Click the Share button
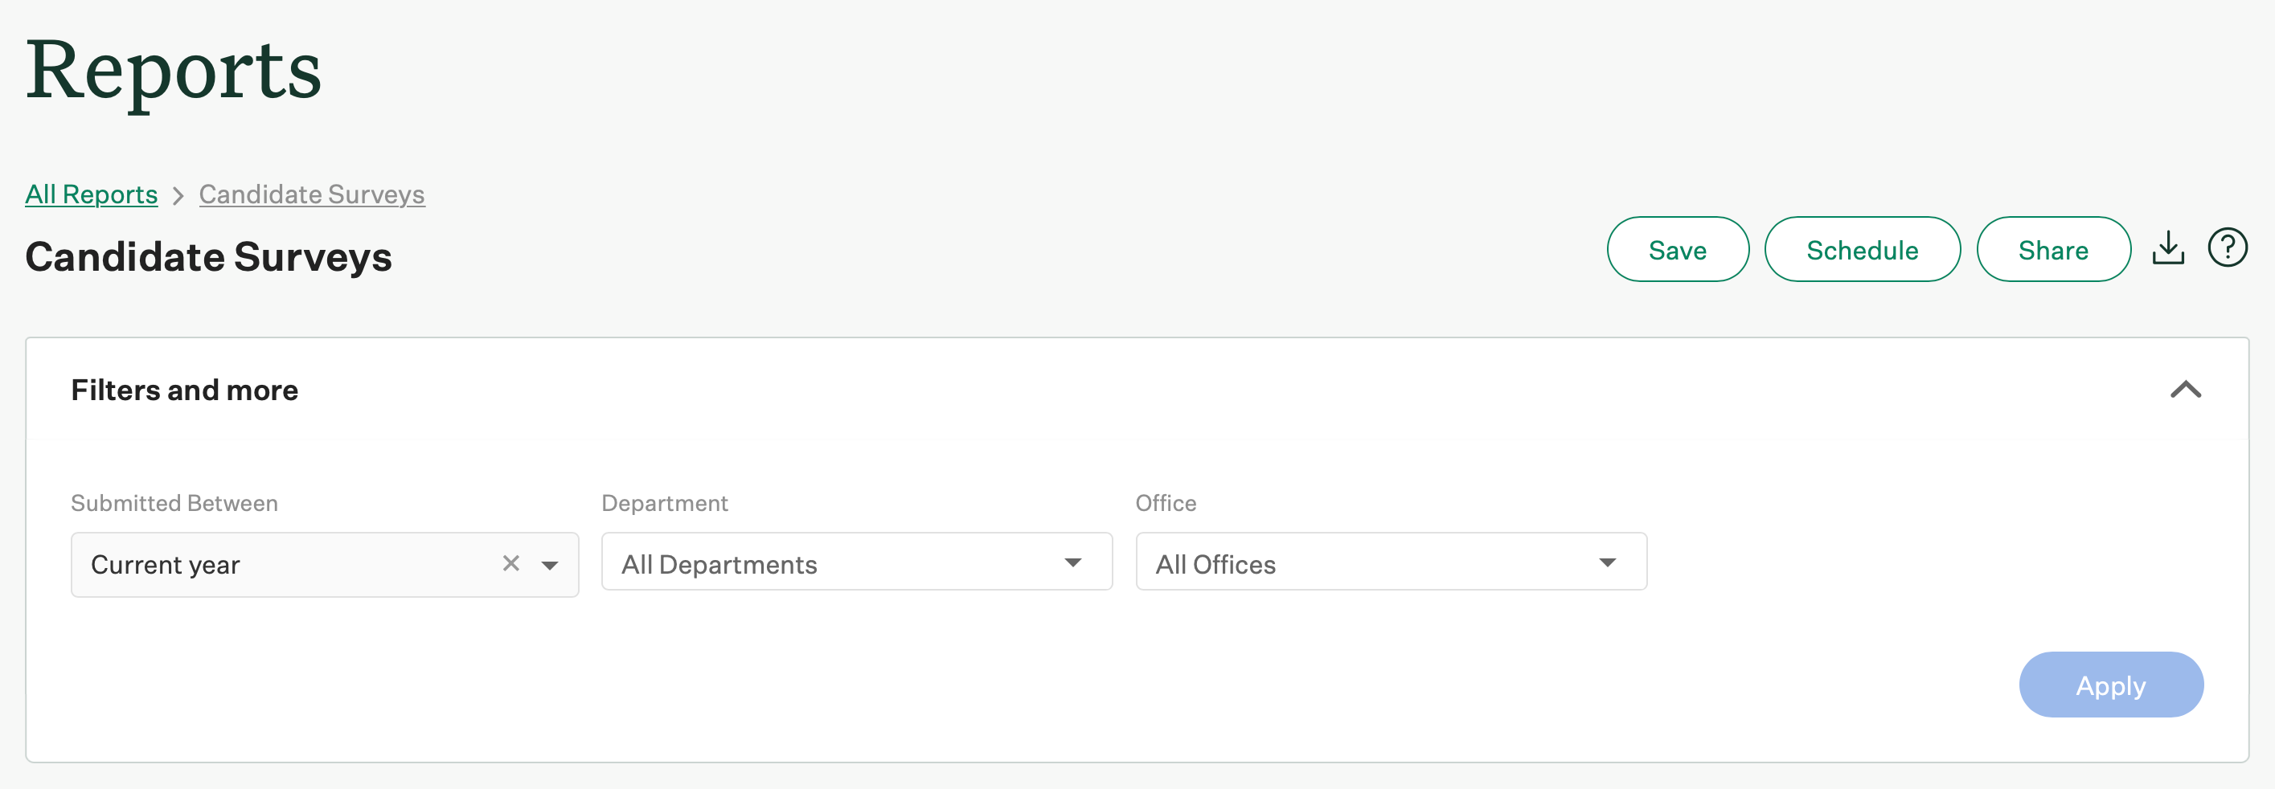The height and width of the screenshot is (789, 2275). tap(2052, 249)
